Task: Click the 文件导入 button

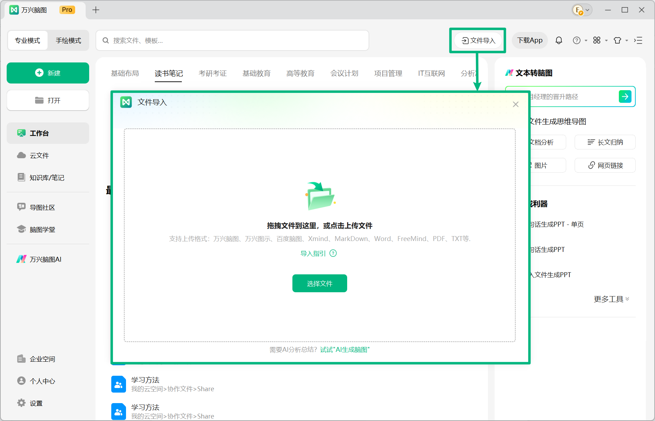Action: [478, 40]
